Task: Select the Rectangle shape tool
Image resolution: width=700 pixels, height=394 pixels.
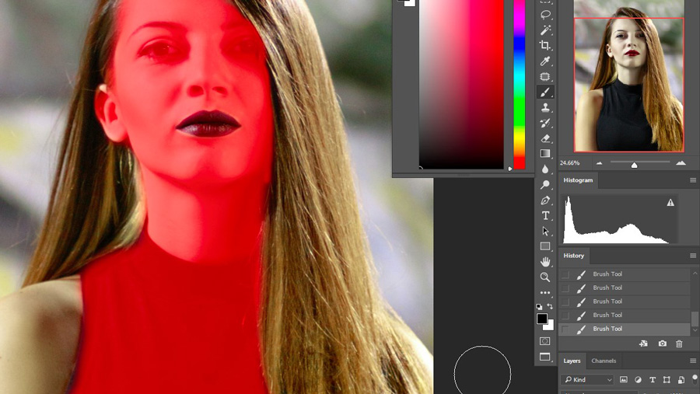Action: [545, 246]
